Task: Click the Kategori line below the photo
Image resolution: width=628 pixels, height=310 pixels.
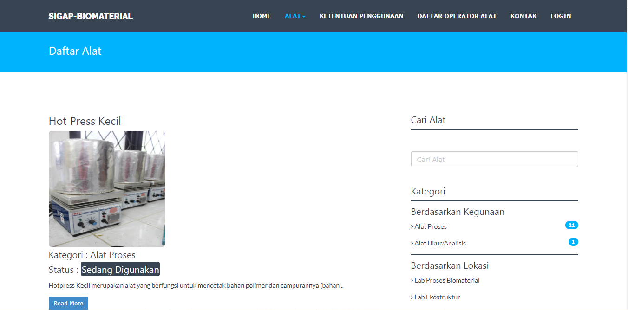Action: 92,255
